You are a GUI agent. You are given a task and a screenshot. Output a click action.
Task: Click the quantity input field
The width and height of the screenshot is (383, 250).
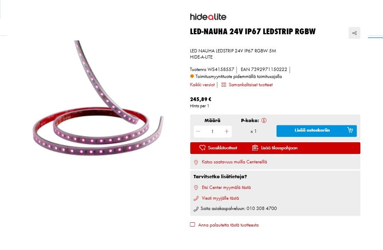(213, 131)
